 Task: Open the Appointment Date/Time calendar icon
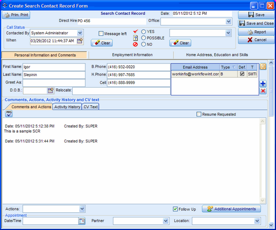pos(82,221)
